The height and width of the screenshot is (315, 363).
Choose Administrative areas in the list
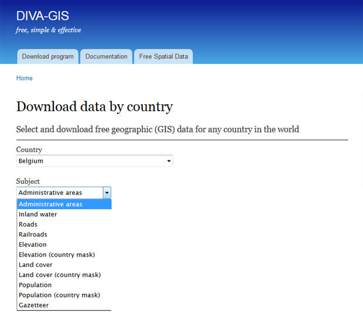pyautogui.click(x=64, y=204)
